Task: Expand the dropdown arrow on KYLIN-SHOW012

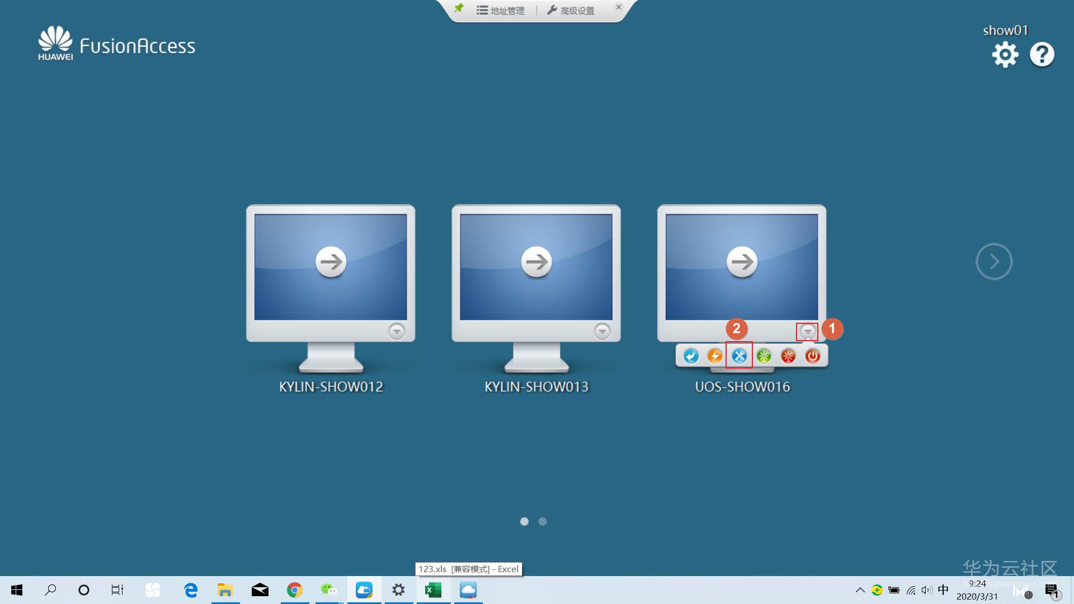Action: pos(397,331)
